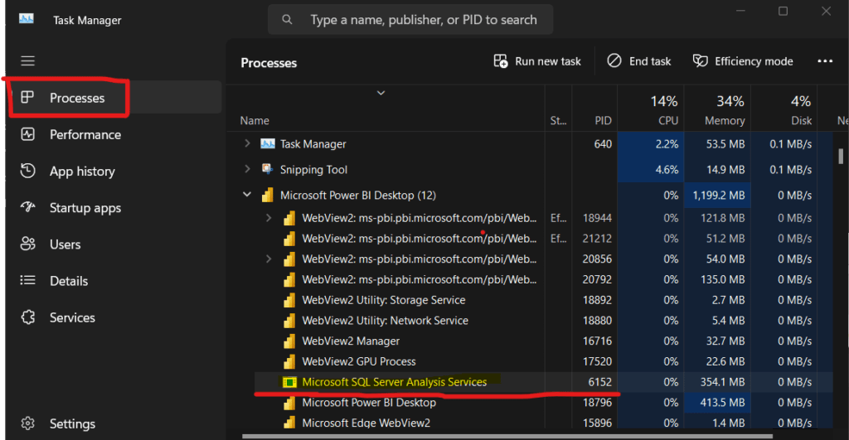The height and width of the screenshot is (440, 849).
Task: Click the Services puzzle icon
Action: coord(27,317)
